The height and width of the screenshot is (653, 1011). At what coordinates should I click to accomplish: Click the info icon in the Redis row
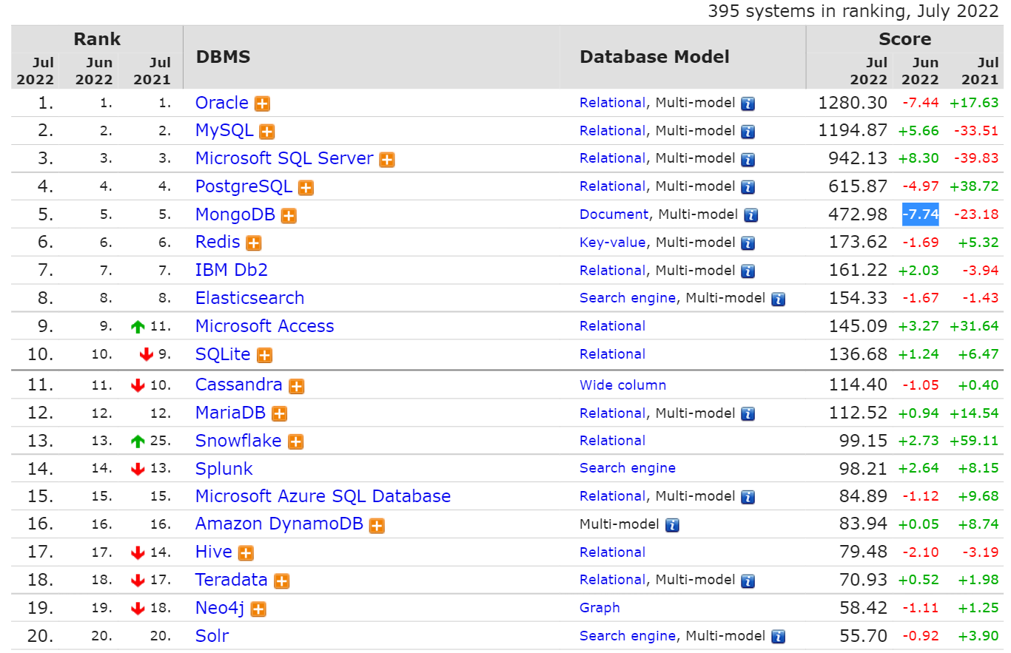[x=748, y=243]
